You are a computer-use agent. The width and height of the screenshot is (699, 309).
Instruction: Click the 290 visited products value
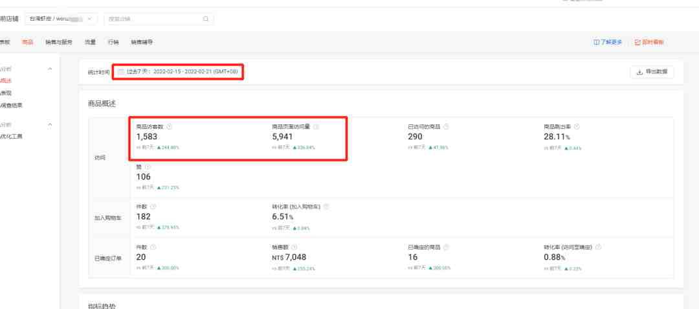(x=415, y=137)
